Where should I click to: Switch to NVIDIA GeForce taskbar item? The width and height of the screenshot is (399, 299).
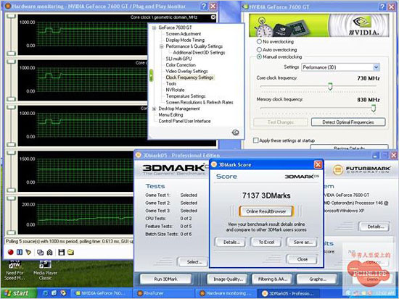point(102,293)
